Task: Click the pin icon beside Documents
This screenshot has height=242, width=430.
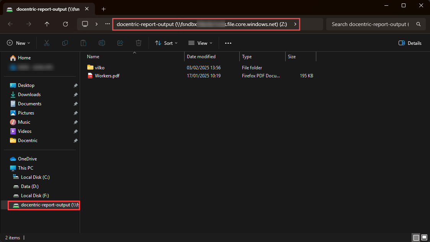Action: [76, 104]
